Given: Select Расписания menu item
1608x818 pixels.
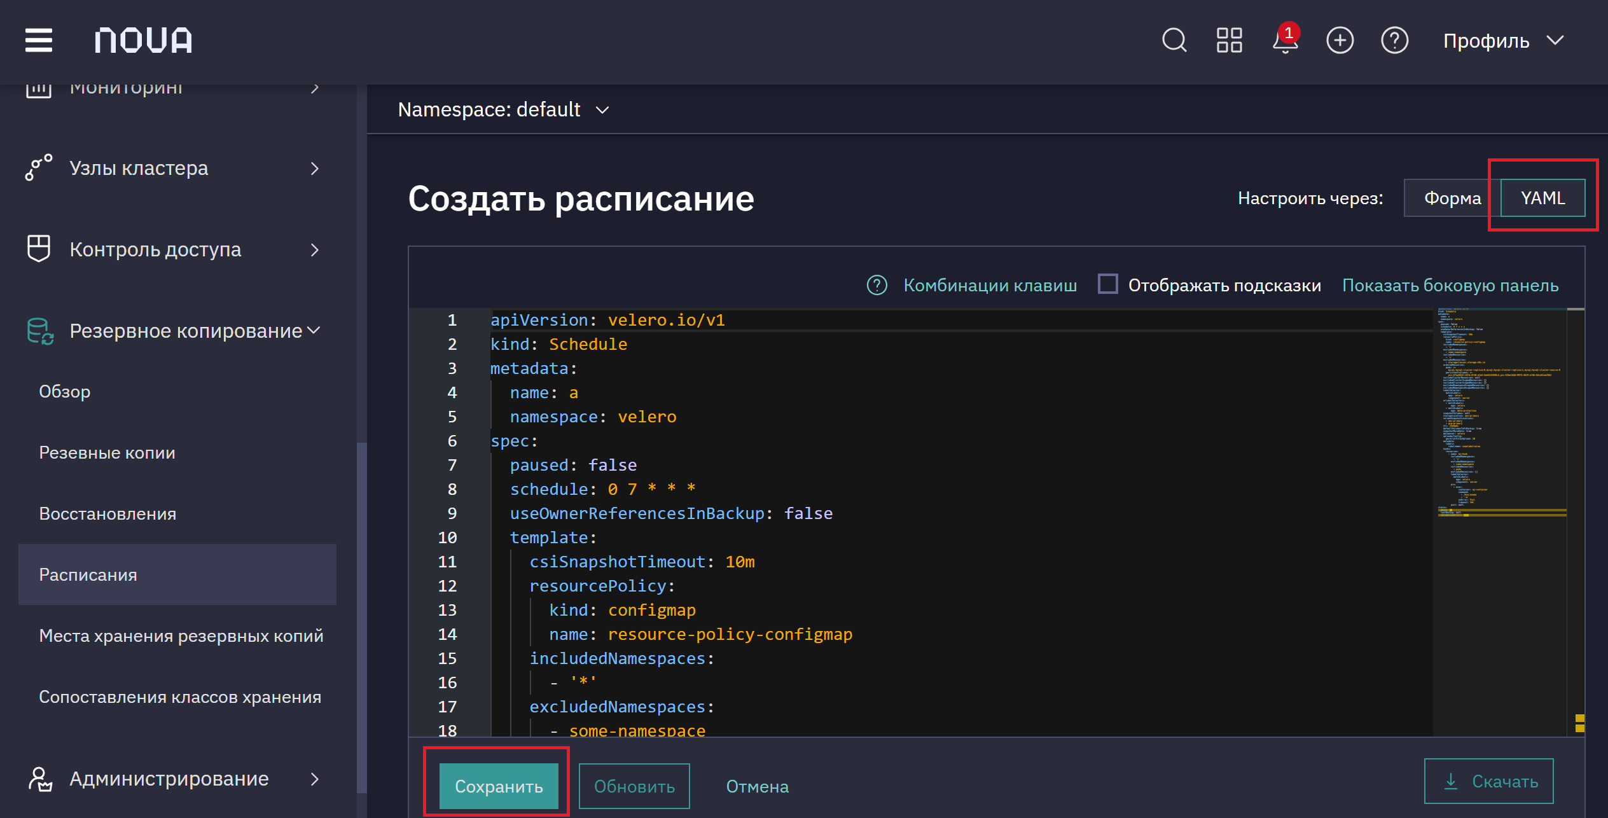Looking at the screenshot, I should pos(177,574).
